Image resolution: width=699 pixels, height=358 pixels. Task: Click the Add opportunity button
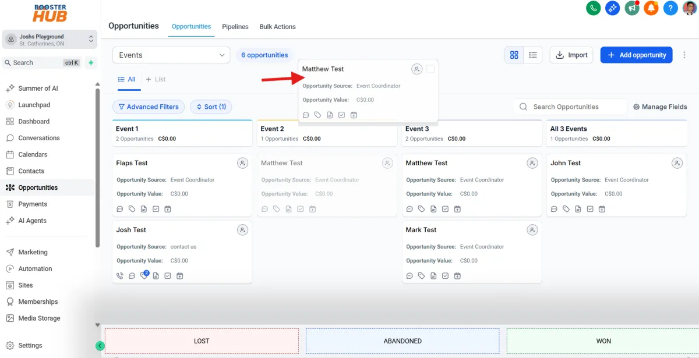636,55
